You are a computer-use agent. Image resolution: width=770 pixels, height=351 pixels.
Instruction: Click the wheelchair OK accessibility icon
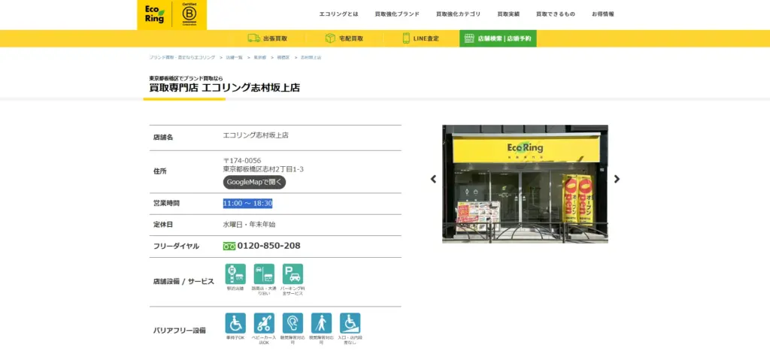point(235,323)
